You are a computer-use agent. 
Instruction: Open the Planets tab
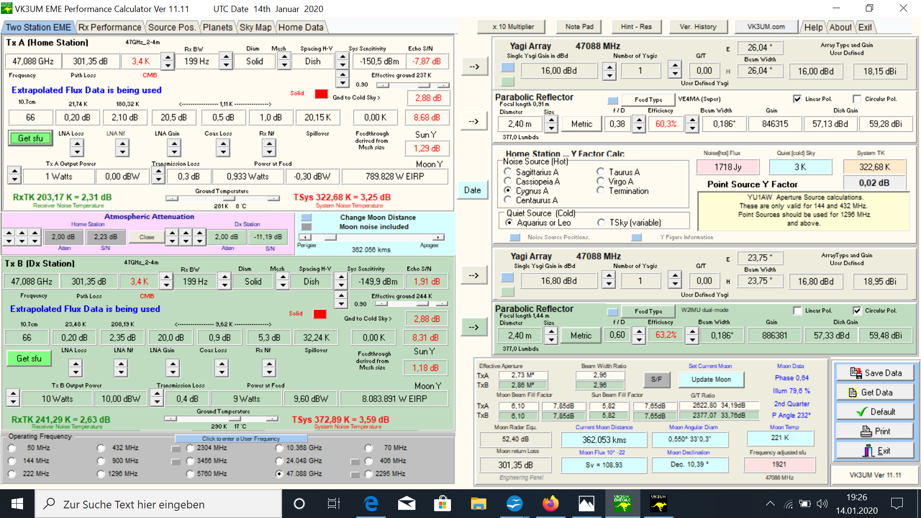[218, 27]
